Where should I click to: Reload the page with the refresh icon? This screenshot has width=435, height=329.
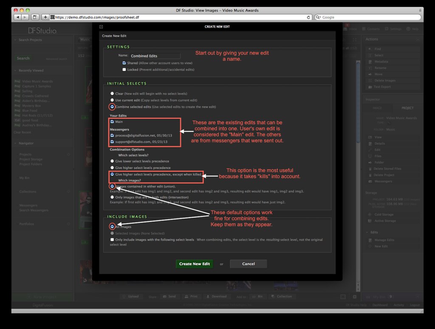pyautogui.click(x=308, y=17)
